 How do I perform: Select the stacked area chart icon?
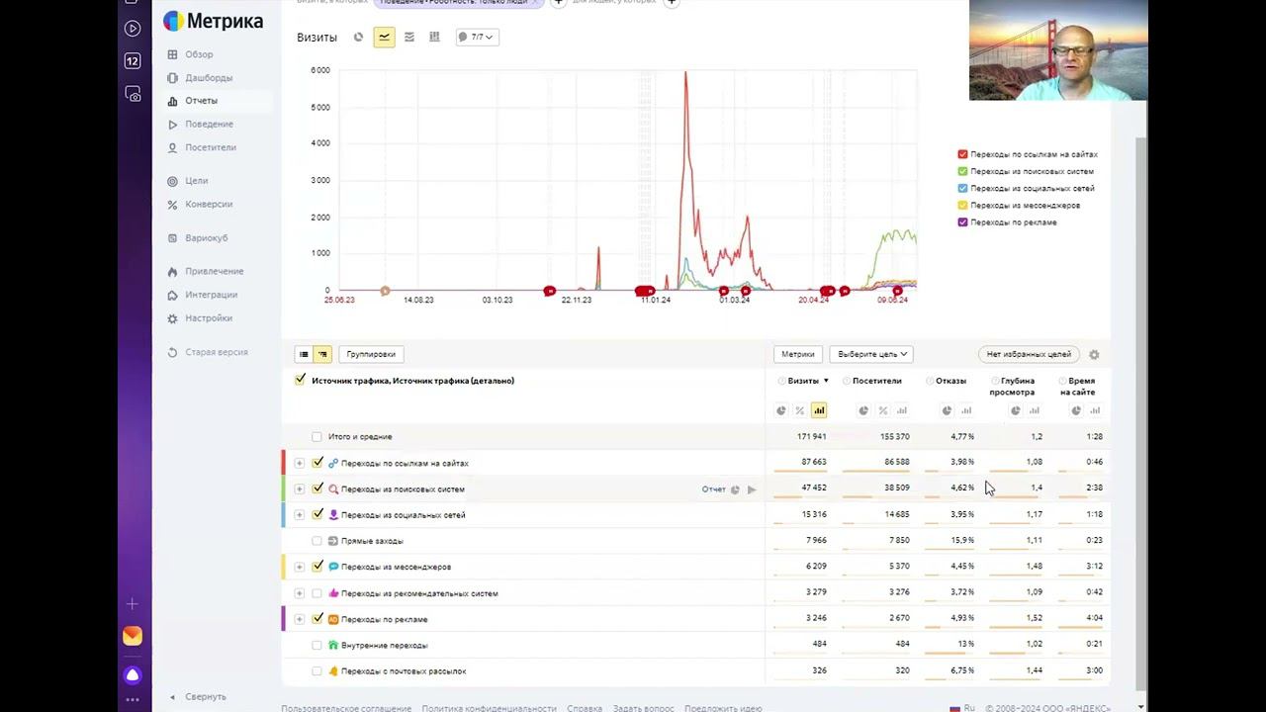pyautogui.click(x=409, y=38)
